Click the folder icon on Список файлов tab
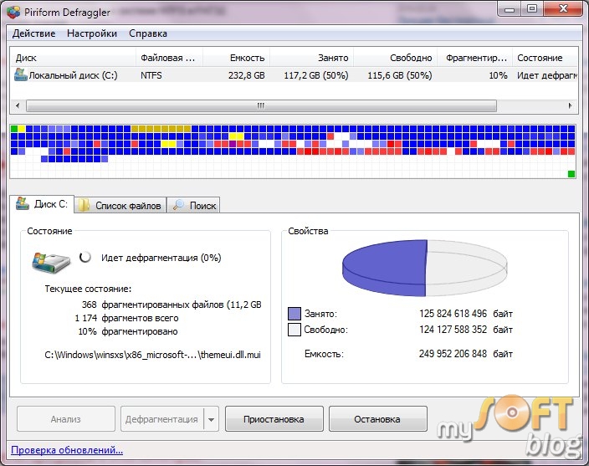 [x=84, y=205]
